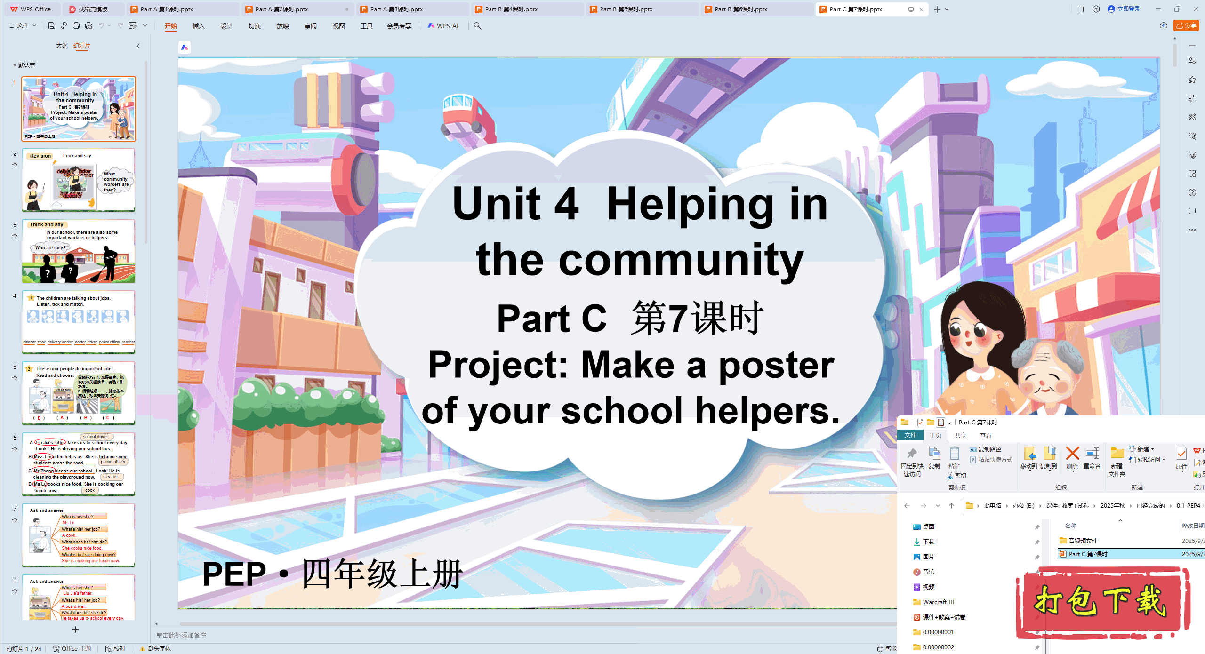This screenshot has height=654, width=1205.
Task: Click the 校对 proofing icon in the status bar
Action: [x=109, y=648]
